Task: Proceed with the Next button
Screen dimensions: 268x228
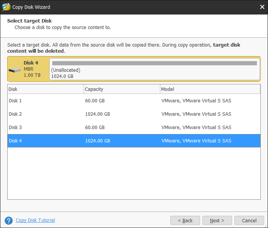Action: click(217, 220)
